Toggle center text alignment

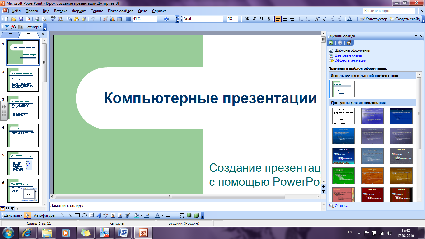coord(285,19)
